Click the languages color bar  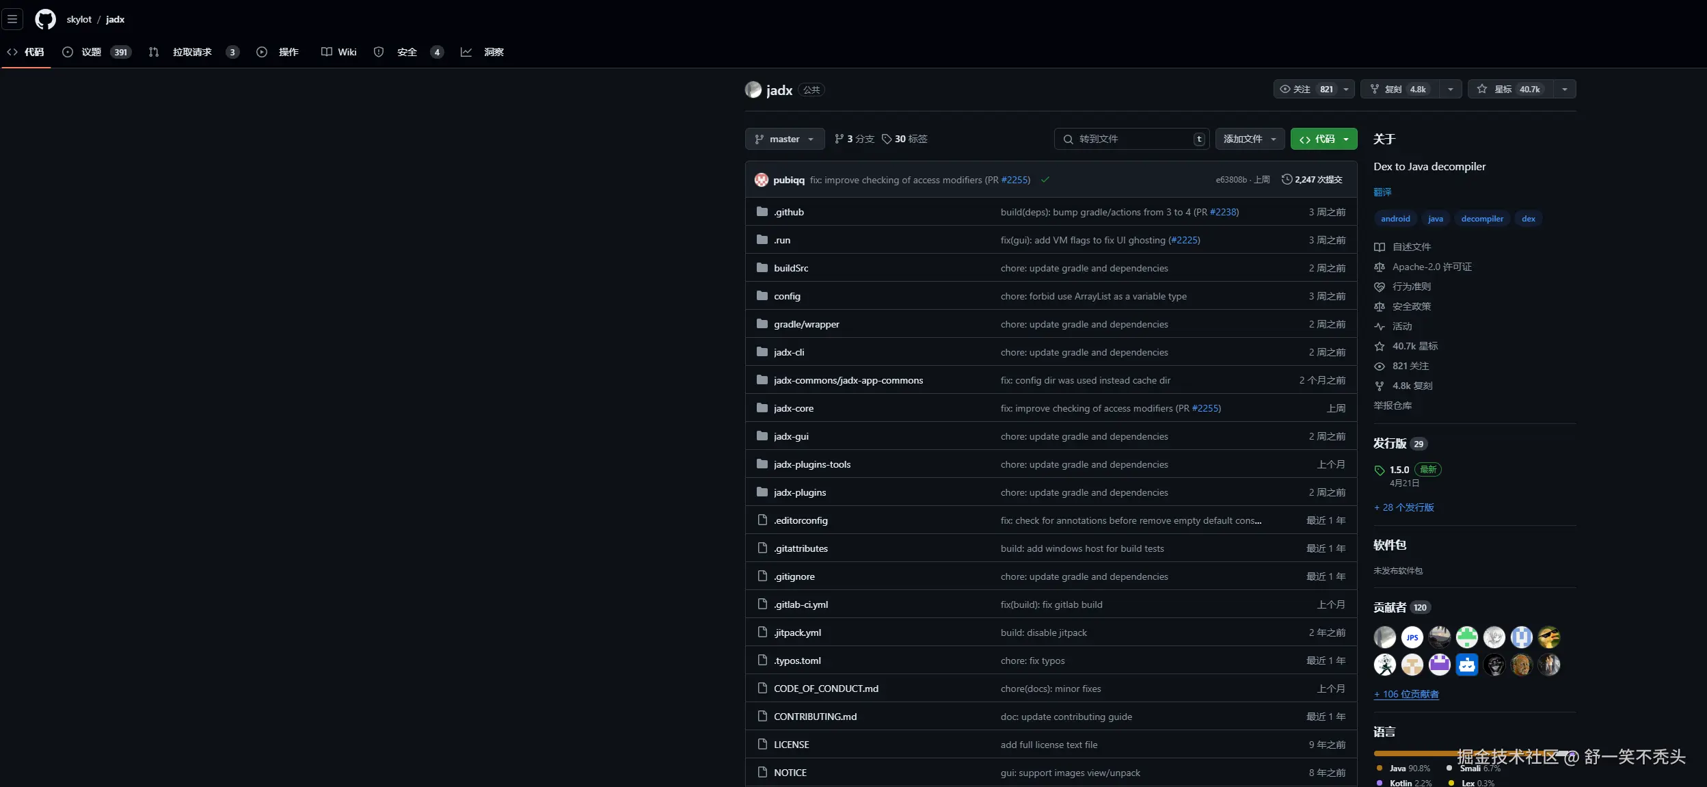coord(1415,753)
